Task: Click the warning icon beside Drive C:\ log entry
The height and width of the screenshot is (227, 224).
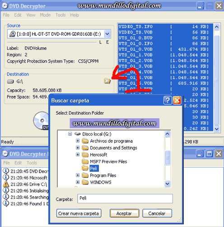Action: tap(6, 184)
